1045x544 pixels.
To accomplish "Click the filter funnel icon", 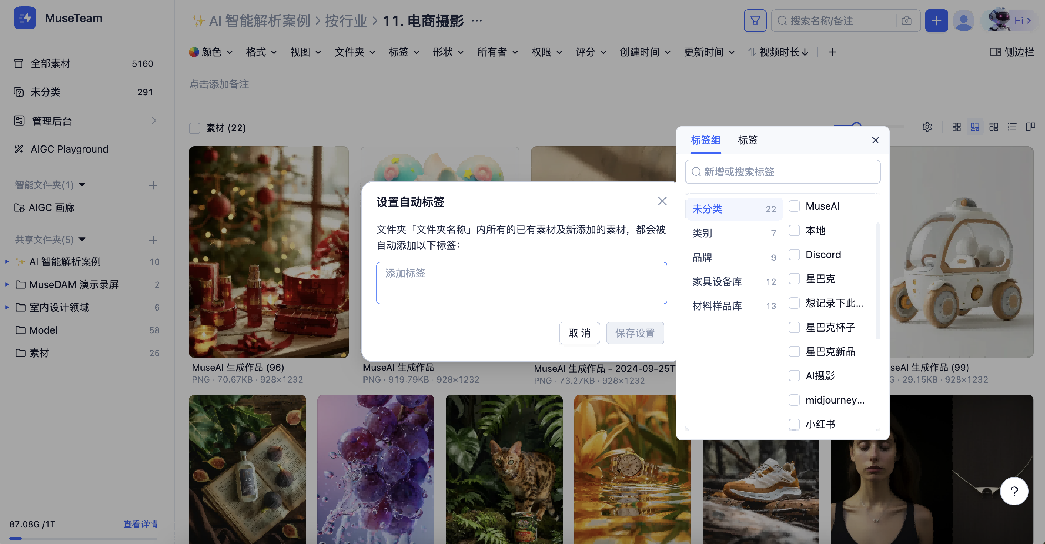I will click(x=755, y=21).
